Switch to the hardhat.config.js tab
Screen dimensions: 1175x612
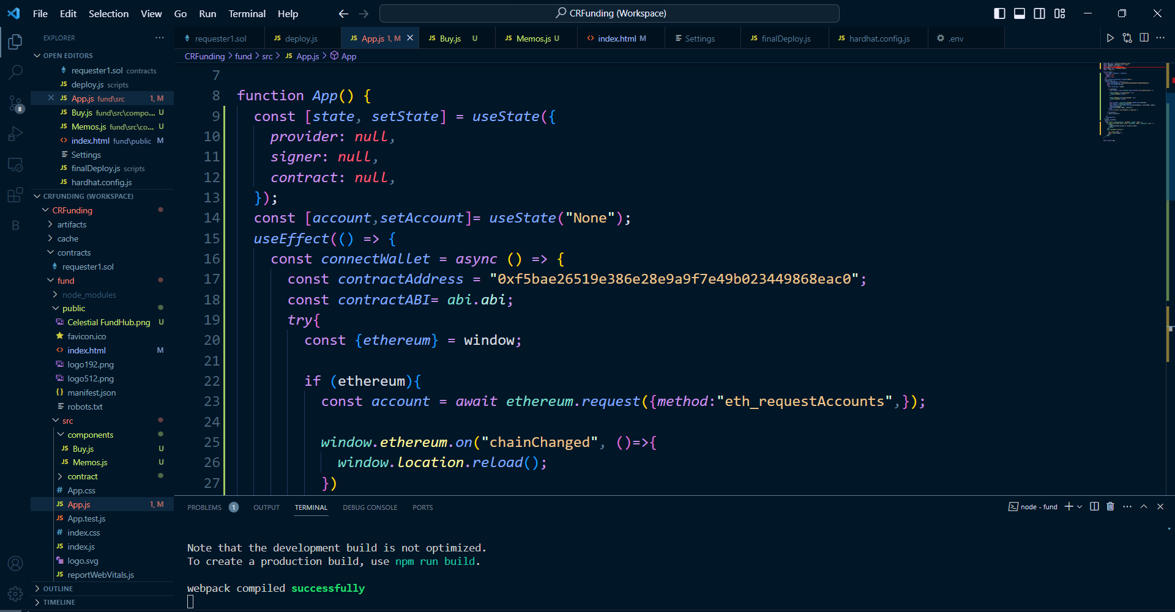[x=879, y=38]
